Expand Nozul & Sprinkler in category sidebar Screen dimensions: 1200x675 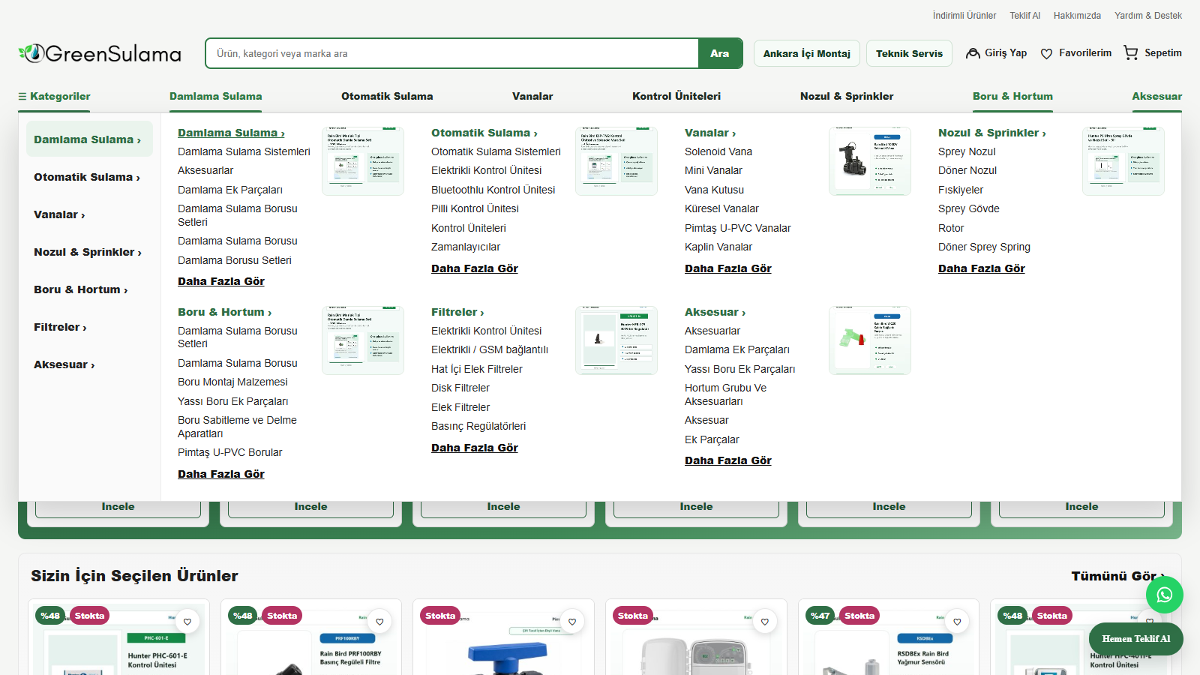89,252
